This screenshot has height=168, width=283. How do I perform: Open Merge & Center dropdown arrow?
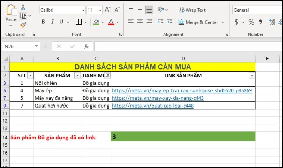tap(223, 22)
